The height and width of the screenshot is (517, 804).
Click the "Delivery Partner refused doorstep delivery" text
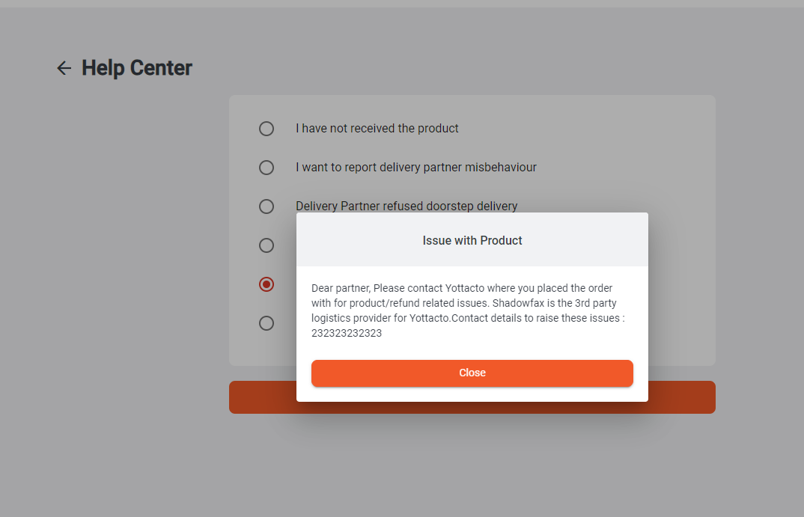[x=406, y=207]
